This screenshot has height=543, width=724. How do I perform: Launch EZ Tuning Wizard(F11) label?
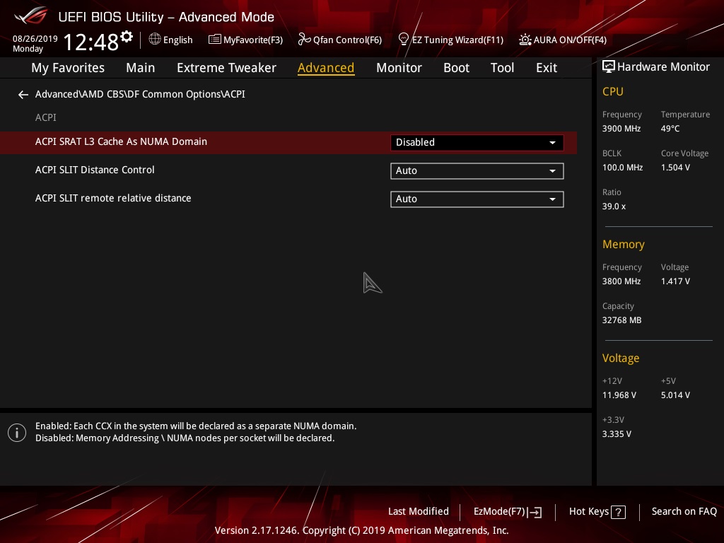coord(457,40)
